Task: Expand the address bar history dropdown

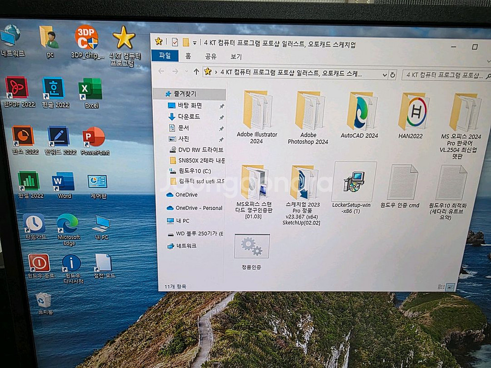Action: coord(385,75)
